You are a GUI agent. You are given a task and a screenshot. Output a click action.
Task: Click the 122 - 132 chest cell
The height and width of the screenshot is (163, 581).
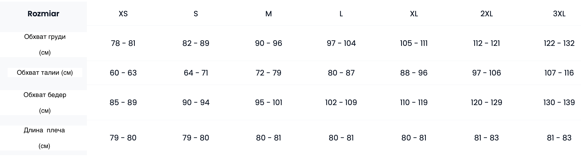coord(559,43)
